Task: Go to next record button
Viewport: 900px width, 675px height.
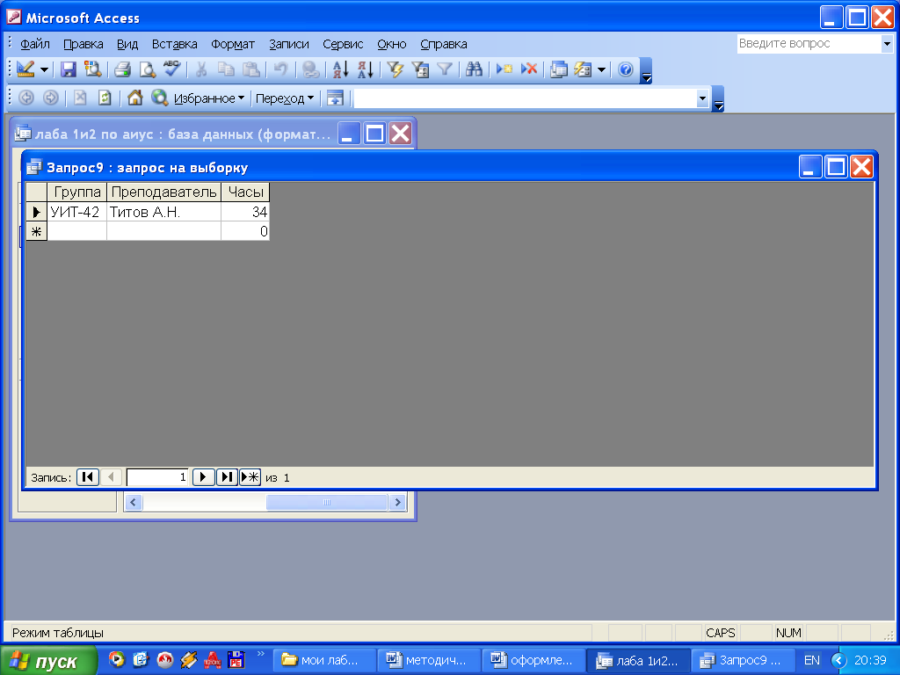Action: pos(203,477)
